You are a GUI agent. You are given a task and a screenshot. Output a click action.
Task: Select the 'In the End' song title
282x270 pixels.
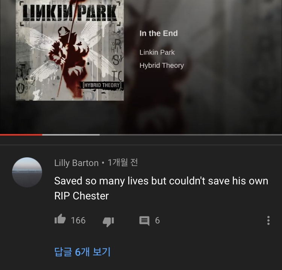pos(159,33)
